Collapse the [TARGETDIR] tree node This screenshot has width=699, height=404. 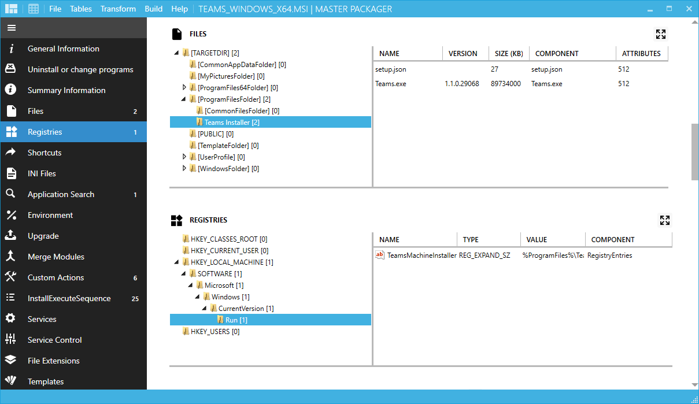pyautogui.click(x=176, y=53)
